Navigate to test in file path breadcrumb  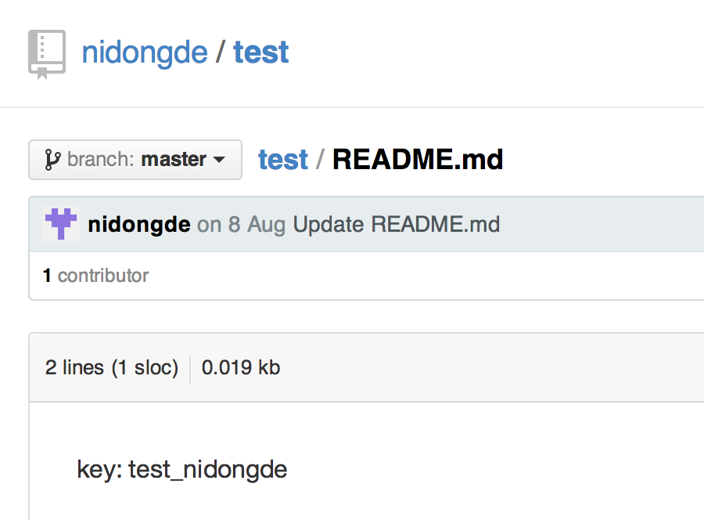coord(283,160)
